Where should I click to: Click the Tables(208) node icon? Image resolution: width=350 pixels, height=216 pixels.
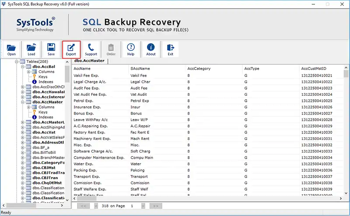[22, 62]
